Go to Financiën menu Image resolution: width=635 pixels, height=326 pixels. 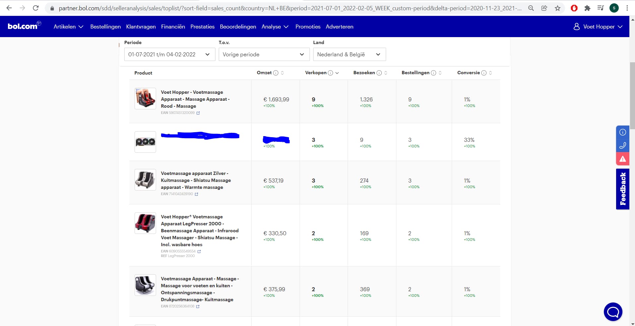[x=173, y=27]
